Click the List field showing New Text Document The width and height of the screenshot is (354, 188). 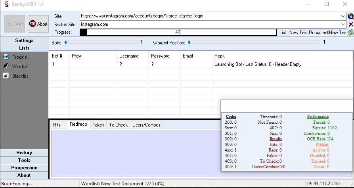click(x=318, y=33)
